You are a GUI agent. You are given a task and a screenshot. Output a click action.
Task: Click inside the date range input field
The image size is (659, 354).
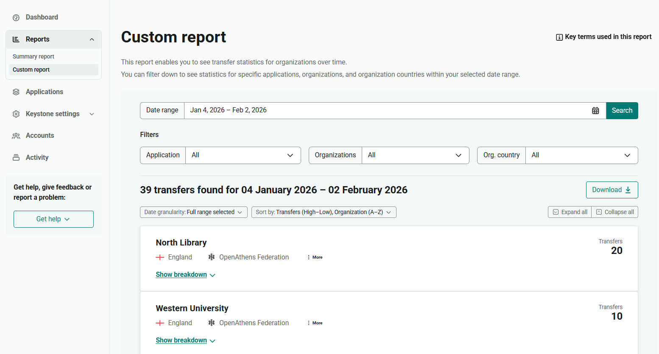click(x=297, y=110)
